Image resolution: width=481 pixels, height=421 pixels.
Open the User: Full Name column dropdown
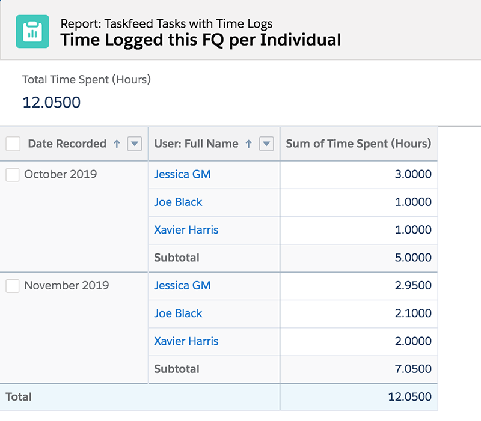pos(266,144)
